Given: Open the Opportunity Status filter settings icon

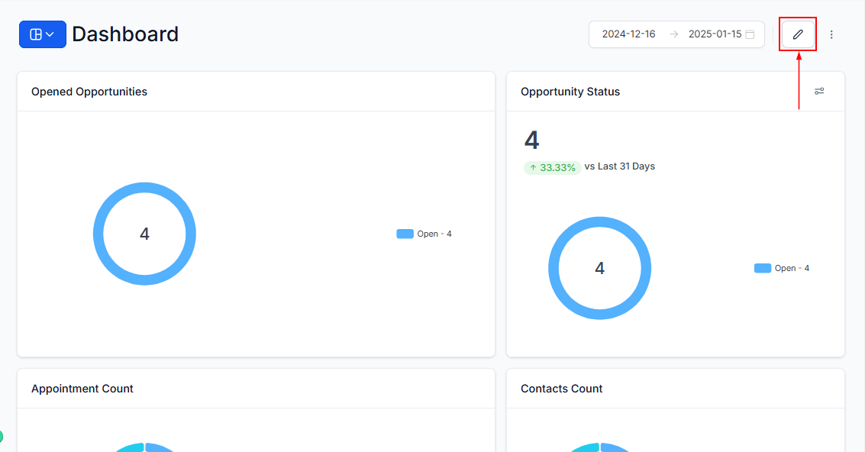Looking at the screenshot, I should 819,92.
